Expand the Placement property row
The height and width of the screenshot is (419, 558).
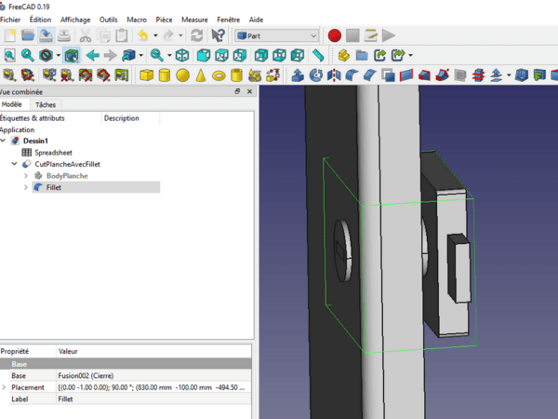[4, 387]
